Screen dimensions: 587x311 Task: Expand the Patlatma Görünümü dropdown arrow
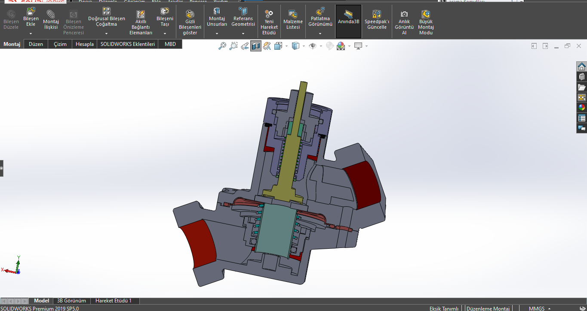[320, 33]
